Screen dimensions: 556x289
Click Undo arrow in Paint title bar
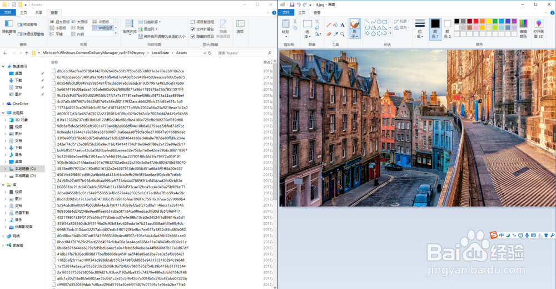point(299,4)
